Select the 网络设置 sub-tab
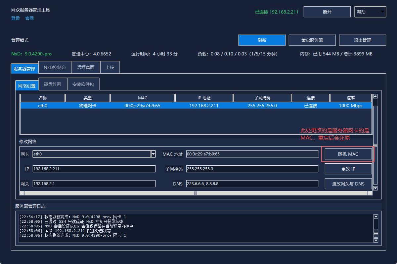 [x=27, y=85]
